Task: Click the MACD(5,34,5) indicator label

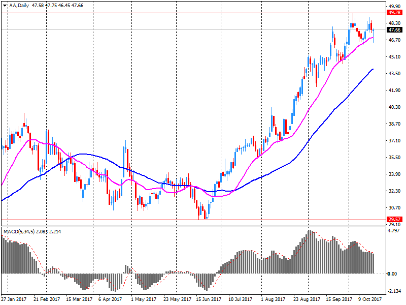Action: coord(19,232)
